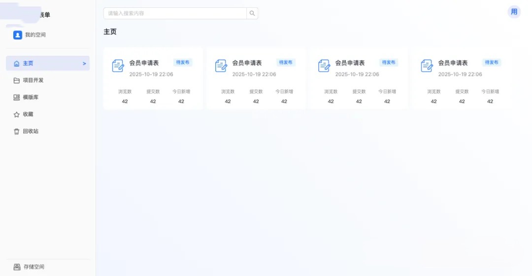This screenshot has height=276, width=532.
Task: Click the 待发布 tag on the second card
Action: [286, 63]
